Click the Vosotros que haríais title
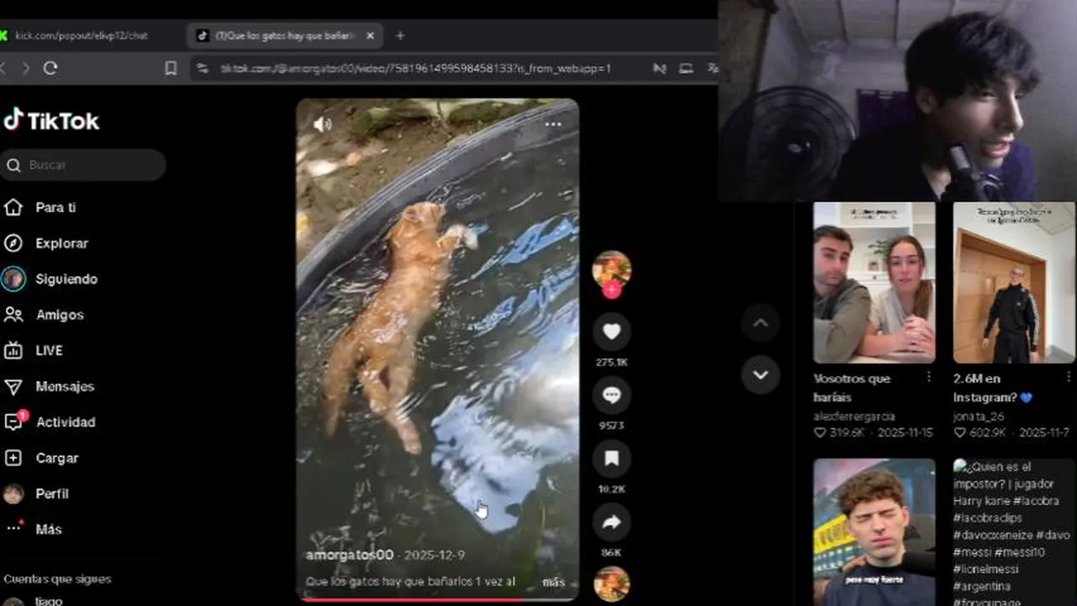Image resolution: width=1077 pixels, height=606 pixels. coord(852,387)
